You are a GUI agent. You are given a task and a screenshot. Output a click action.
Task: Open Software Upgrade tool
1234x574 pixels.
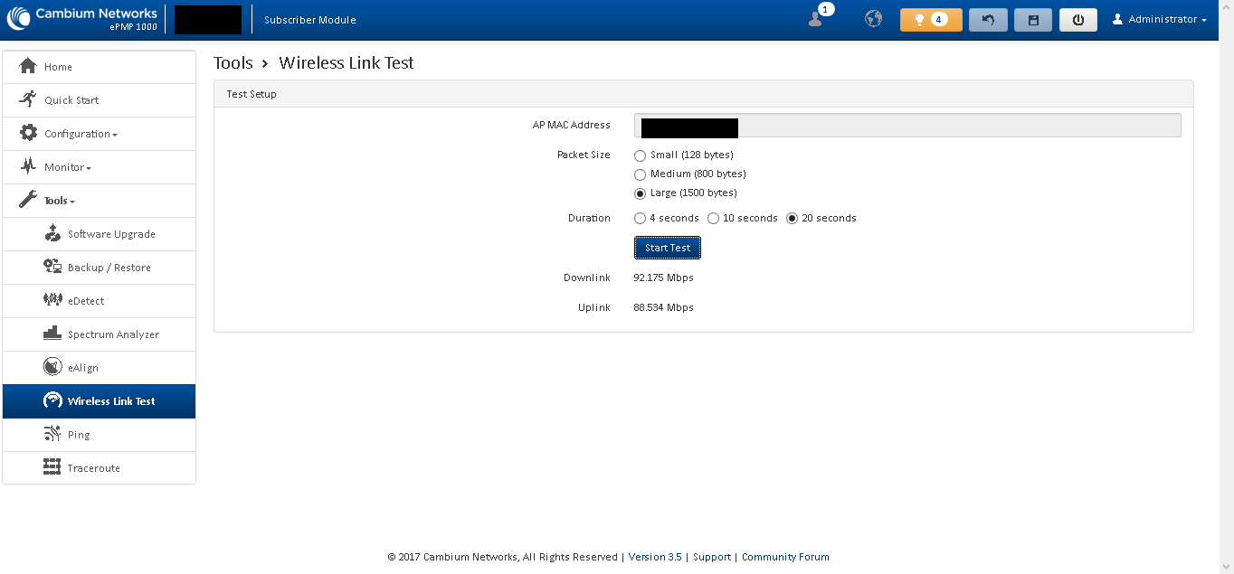click(99, 234)
